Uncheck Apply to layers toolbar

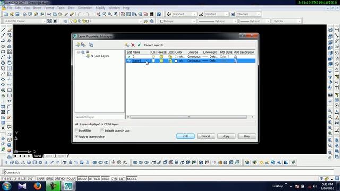(x=76, y=137)
